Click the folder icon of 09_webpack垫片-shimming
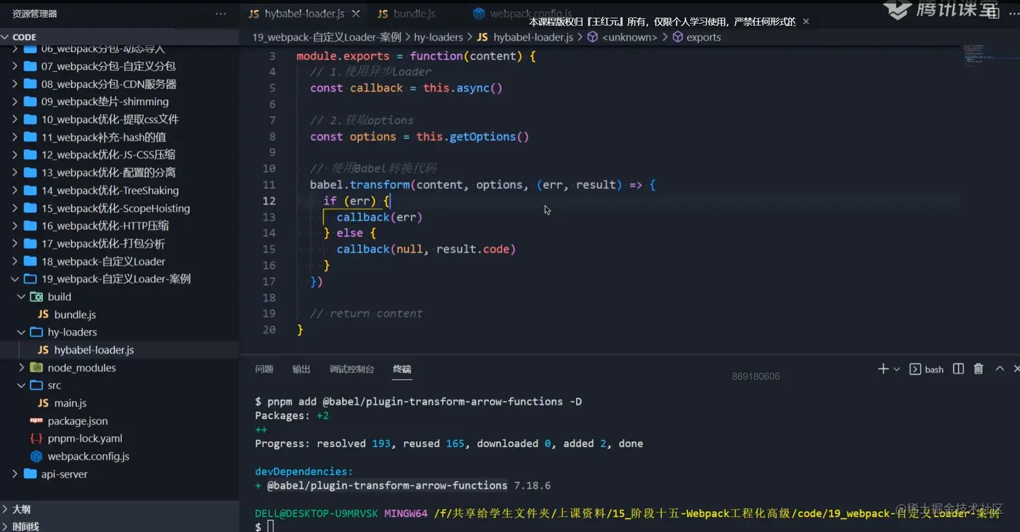 pos(30,102)
